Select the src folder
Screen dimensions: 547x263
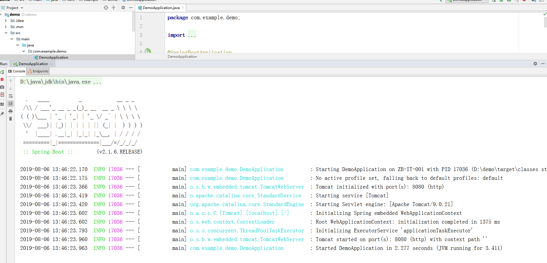18,33
